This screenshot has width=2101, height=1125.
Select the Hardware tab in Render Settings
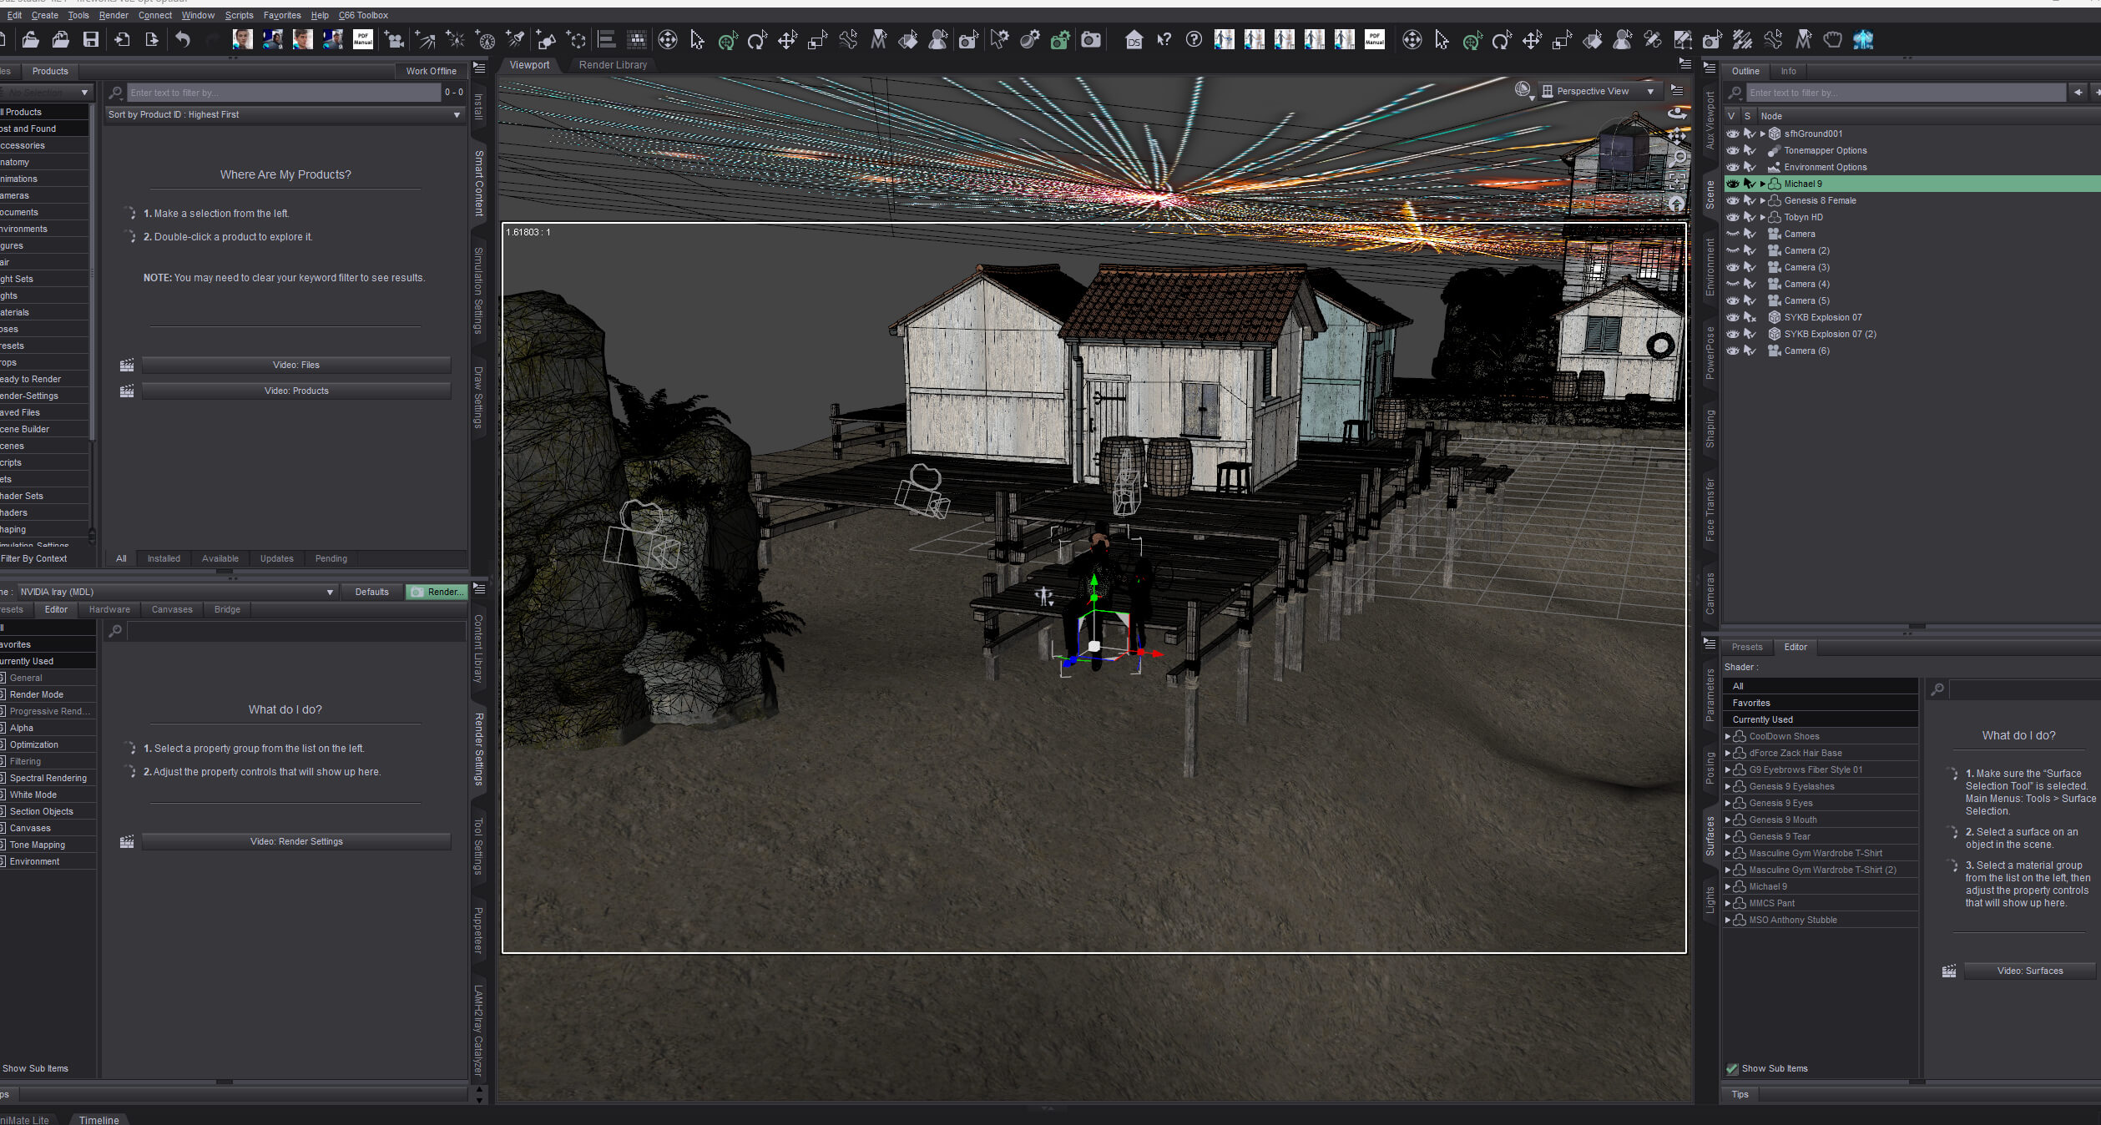pos(109,609)
